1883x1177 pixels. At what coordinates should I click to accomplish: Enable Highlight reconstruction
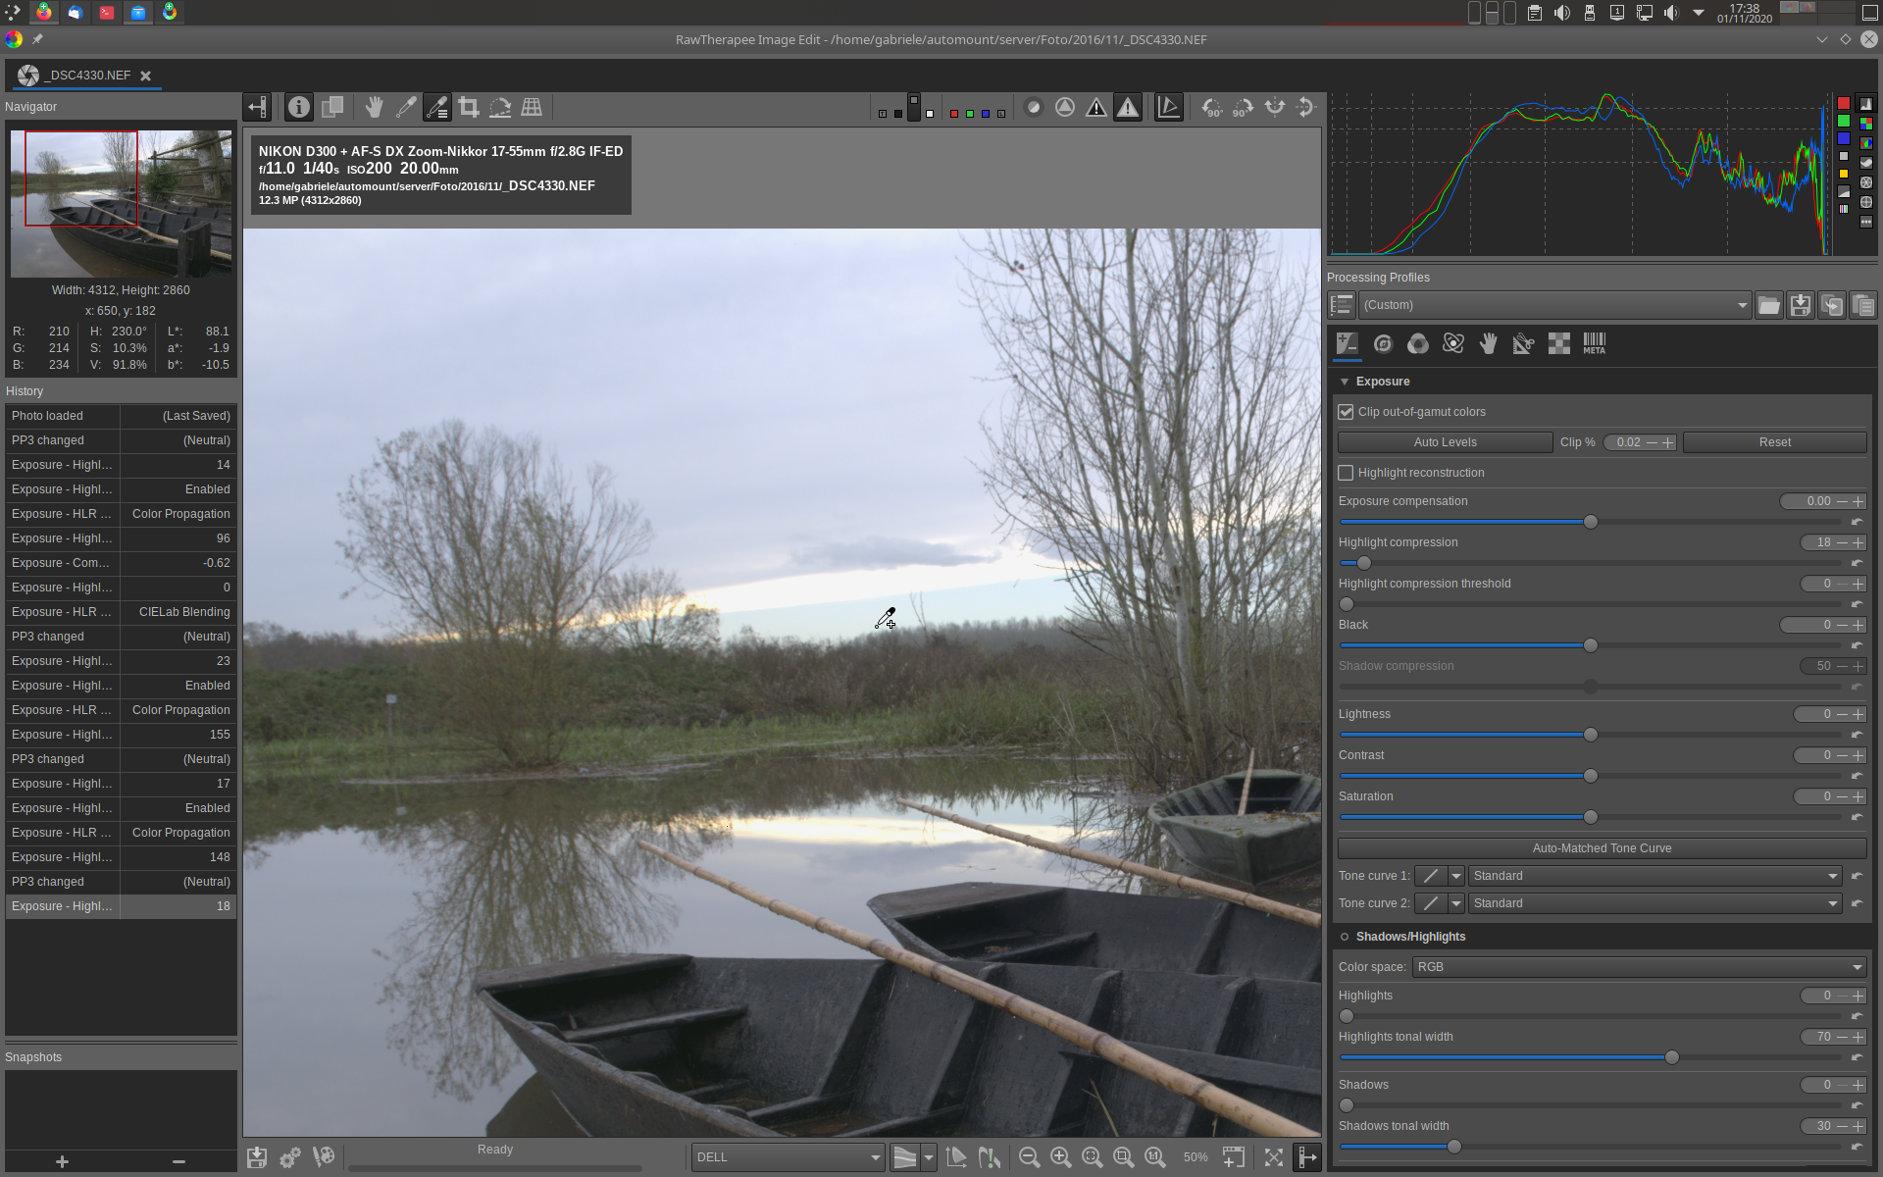click(1347, 473)
